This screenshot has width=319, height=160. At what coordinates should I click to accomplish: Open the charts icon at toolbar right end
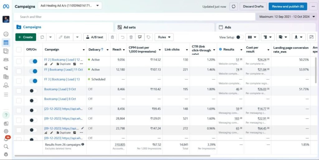[311, 37]
